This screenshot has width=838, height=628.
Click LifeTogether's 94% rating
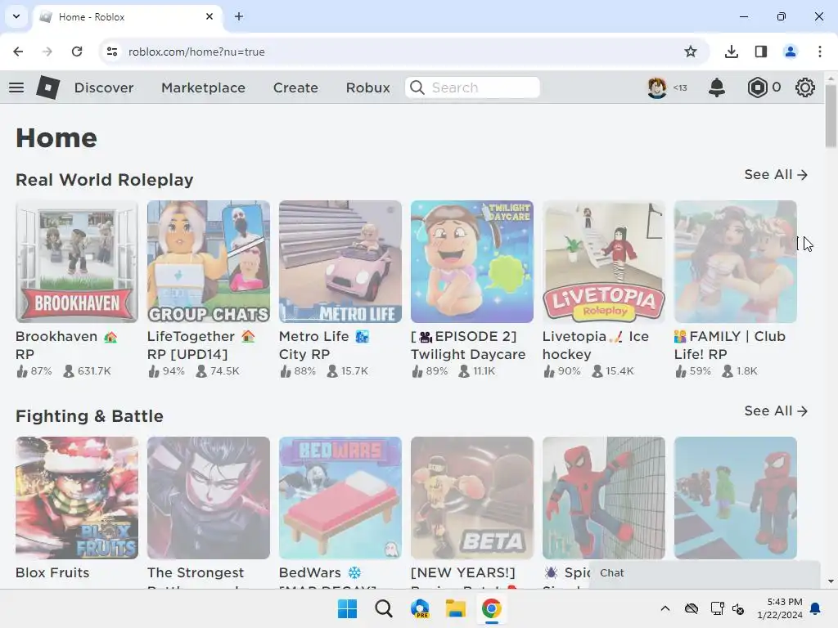point(166,370)
